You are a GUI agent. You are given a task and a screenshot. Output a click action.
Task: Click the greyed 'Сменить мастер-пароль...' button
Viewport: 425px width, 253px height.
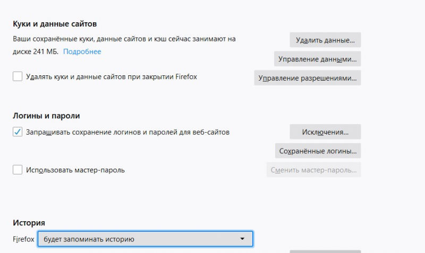313,170
